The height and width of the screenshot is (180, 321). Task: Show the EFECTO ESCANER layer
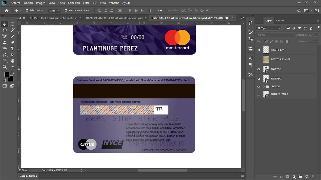click(x=259, y=59)
